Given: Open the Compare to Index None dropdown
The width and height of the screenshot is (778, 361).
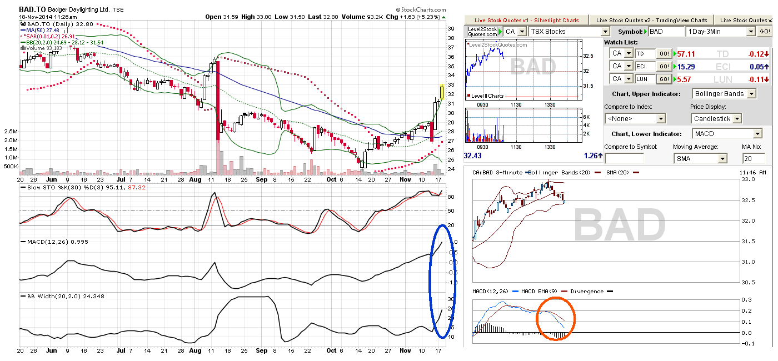Looking at the screenshot, I should [635, 118].
